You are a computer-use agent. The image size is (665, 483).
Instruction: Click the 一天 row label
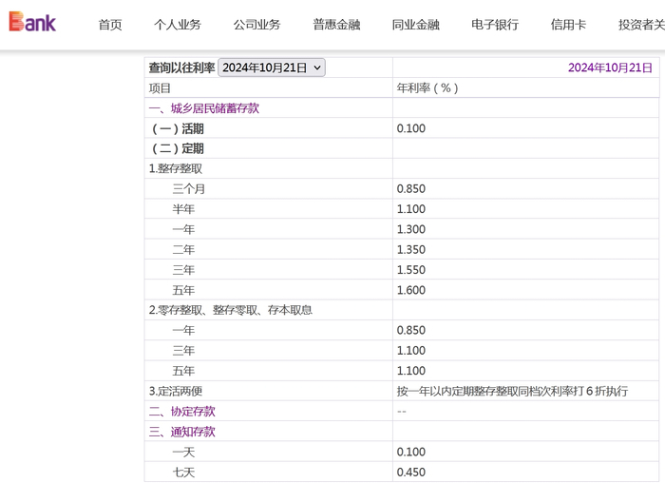click(183, 452)
